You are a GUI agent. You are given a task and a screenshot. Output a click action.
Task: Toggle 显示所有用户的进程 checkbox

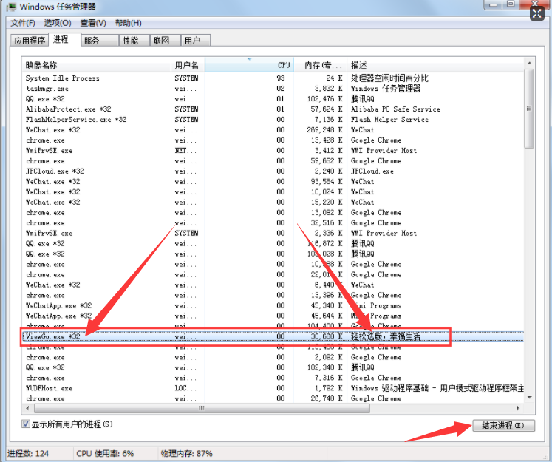25,424
